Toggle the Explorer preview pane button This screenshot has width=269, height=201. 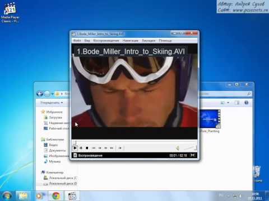[x=237, y=103]
